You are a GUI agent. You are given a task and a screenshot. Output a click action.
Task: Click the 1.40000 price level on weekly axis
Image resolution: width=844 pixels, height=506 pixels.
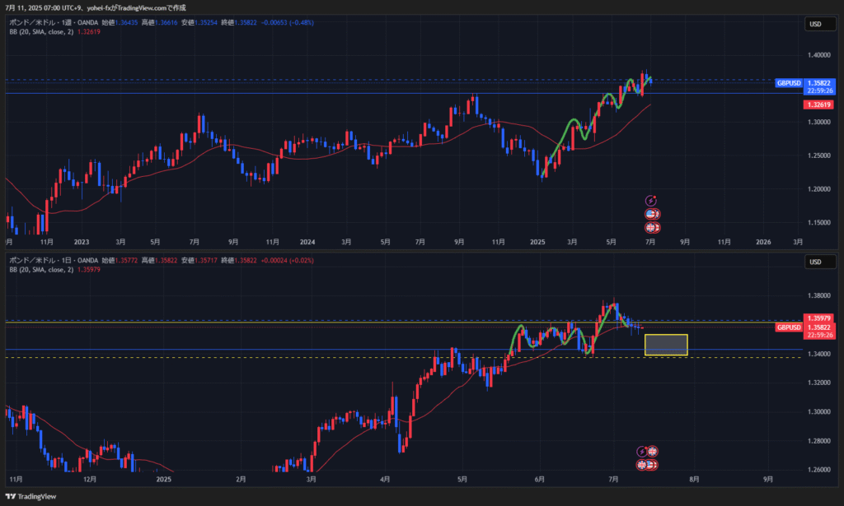[x=818, y=55]
